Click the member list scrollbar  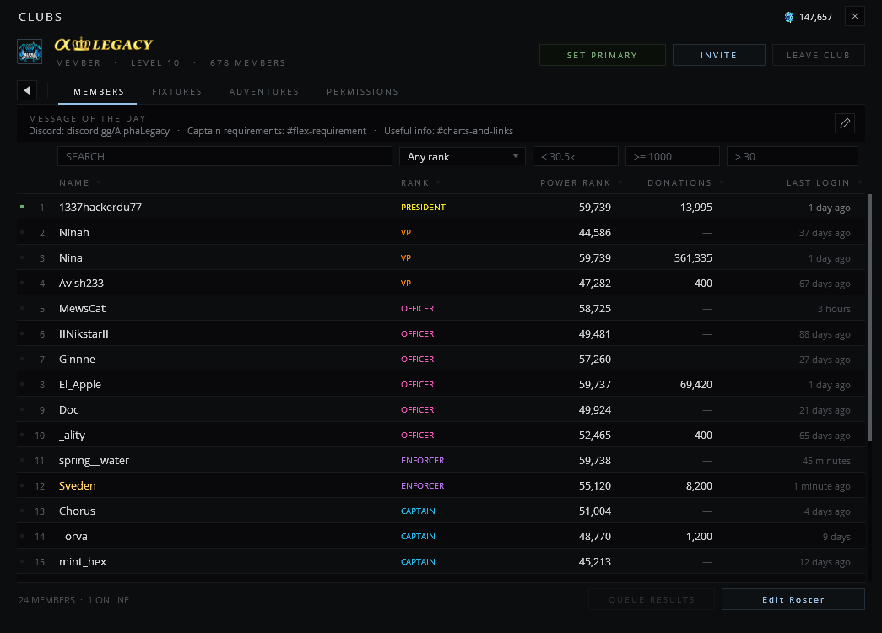[x=870, y=318]
